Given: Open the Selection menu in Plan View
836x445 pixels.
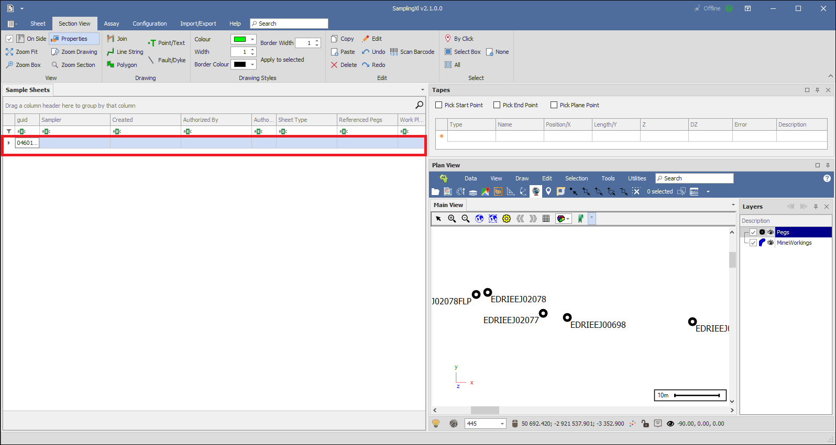Looking at the screenshot, I should [576, 178].
